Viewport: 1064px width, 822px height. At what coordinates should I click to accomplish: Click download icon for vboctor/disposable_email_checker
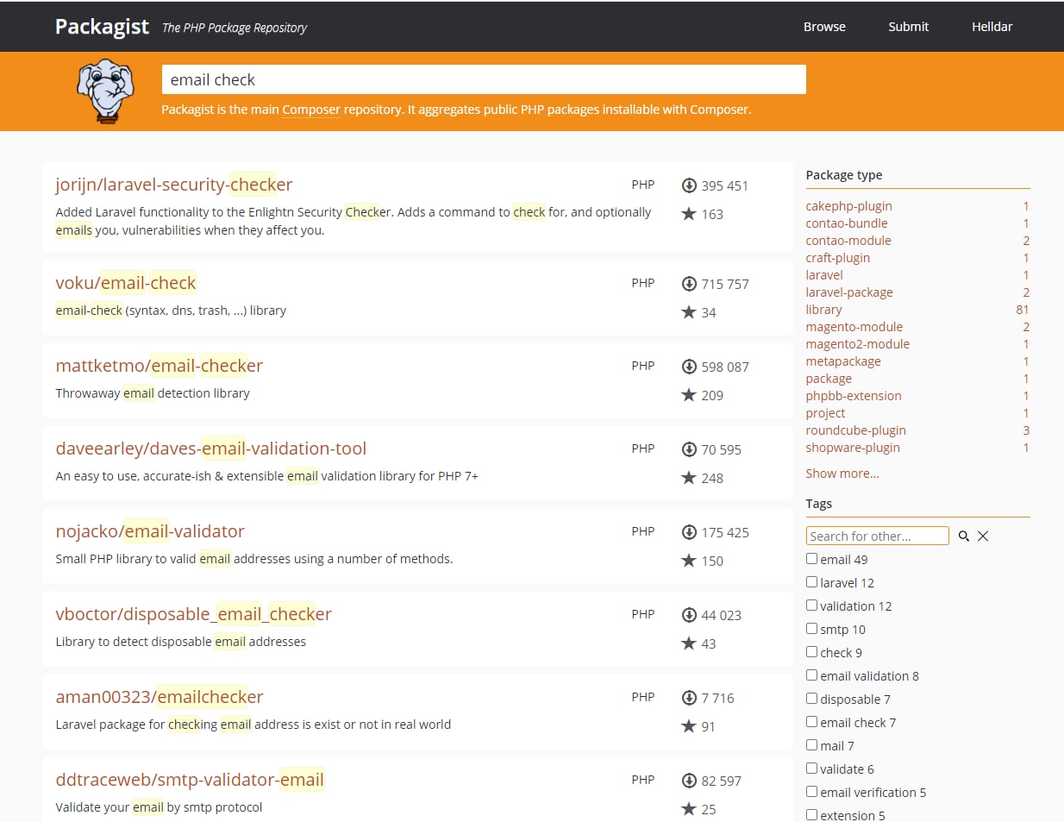click(689, 615)
